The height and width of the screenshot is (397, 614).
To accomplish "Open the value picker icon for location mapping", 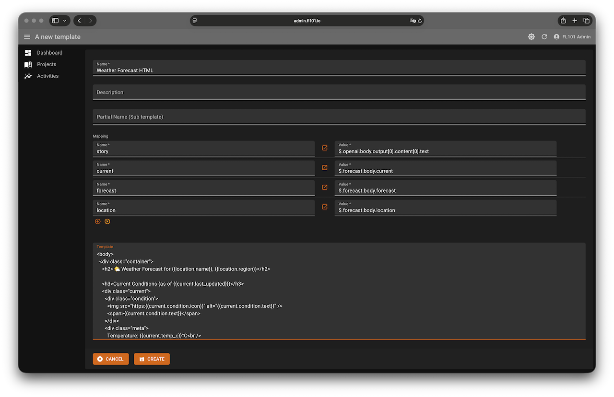I will point(325,207).
